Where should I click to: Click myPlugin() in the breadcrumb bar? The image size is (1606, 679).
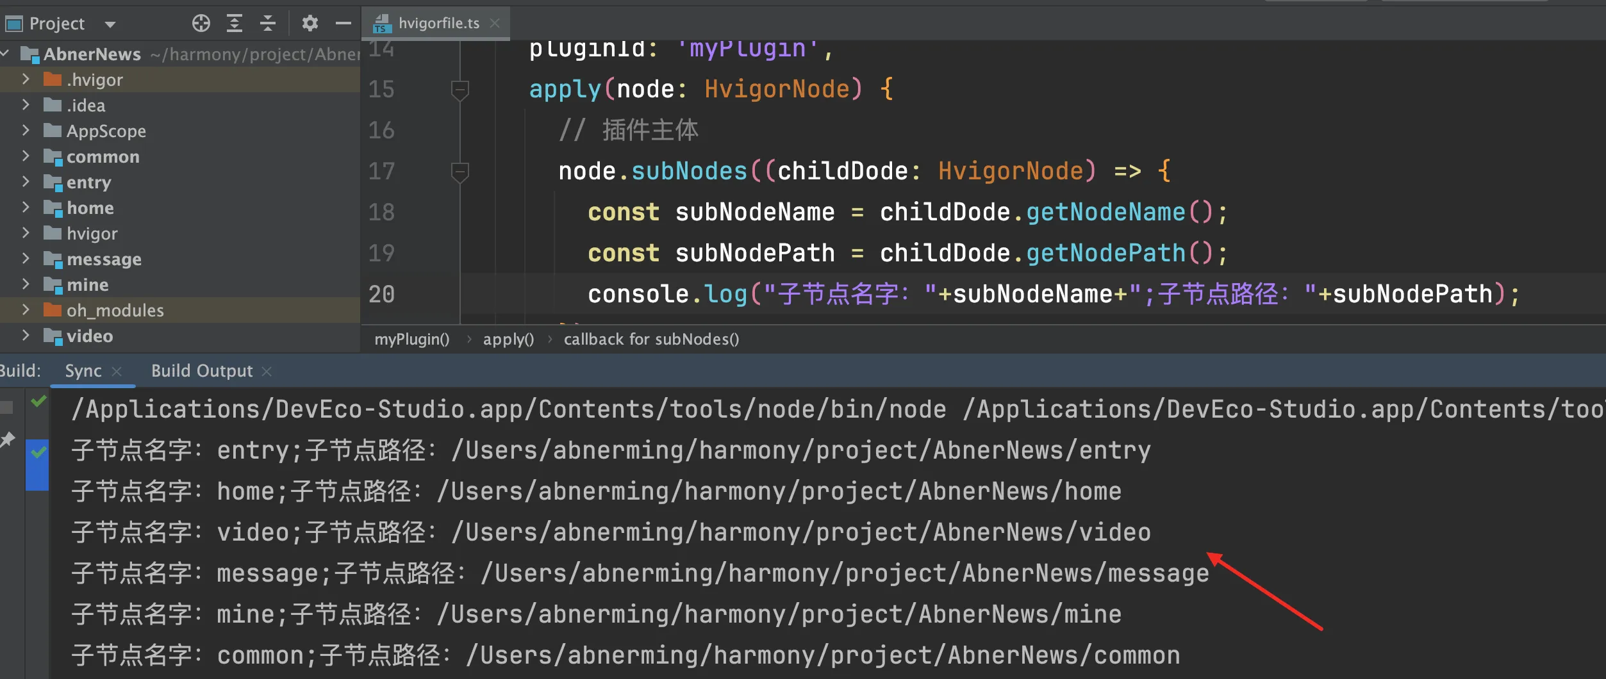point(412,339)
